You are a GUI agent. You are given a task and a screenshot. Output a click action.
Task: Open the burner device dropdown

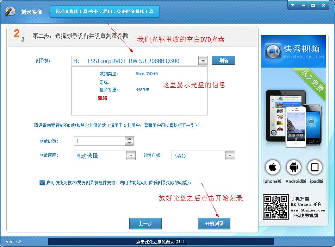(x=203, y=60)
